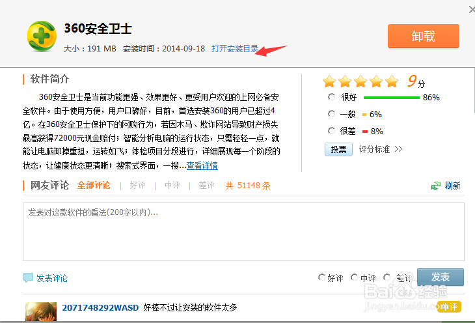Select the 很好 rating radio button
The height and width of the screenshot is (323, 475).
[x=331, y=97]
